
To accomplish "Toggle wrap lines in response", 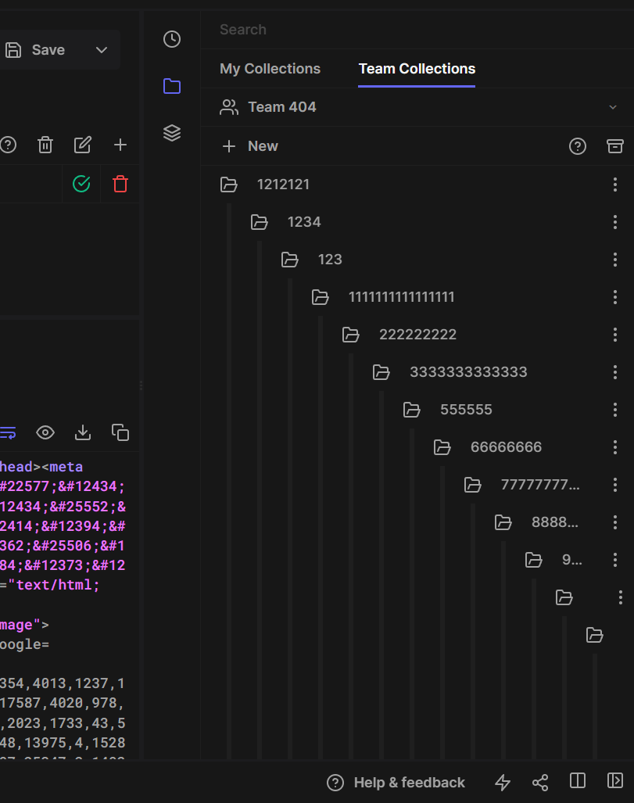I will tap(8, 432).
